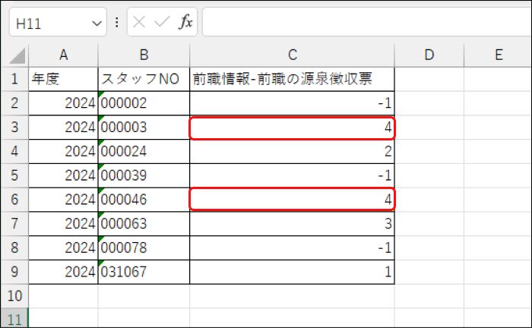Image resolution: width=532 pixels, height=328 pixels.
Task: Click the green error indicator on cell 000002
Action: click(100, 93)
